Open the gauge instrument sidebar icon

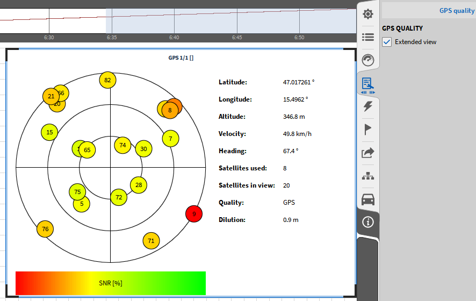point(368,60)
